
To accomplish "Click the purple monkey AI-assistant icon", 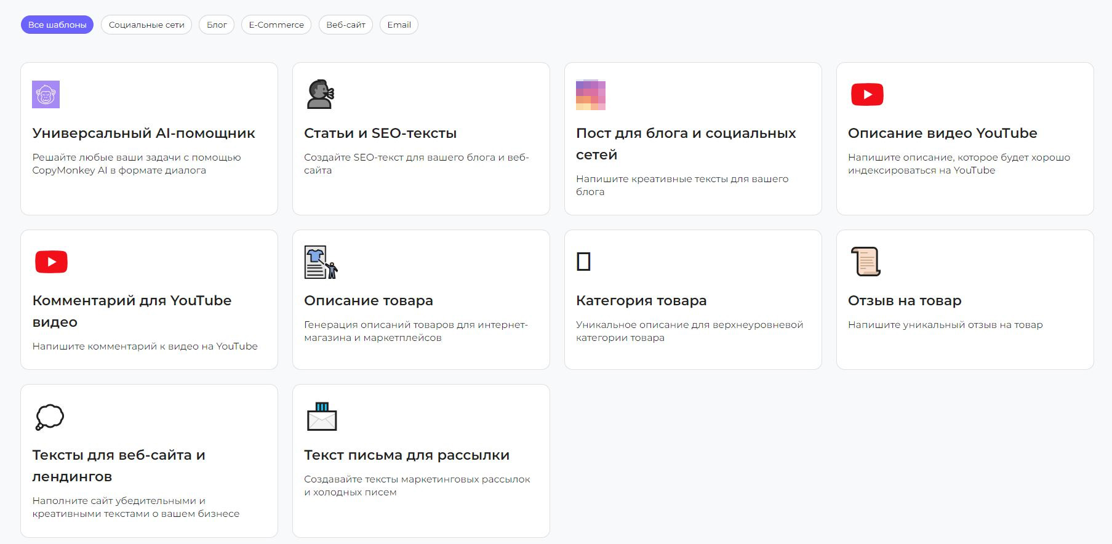I will [x=46, y=95].
